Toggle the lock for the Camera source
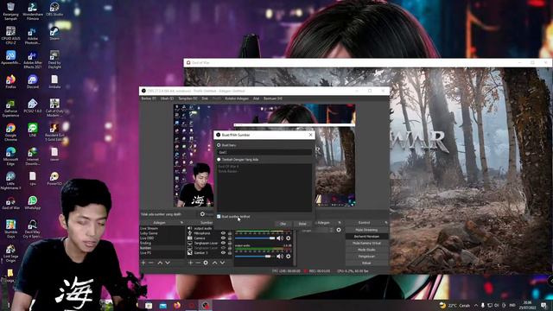This screenshot has width=553, height=311. 230,238
